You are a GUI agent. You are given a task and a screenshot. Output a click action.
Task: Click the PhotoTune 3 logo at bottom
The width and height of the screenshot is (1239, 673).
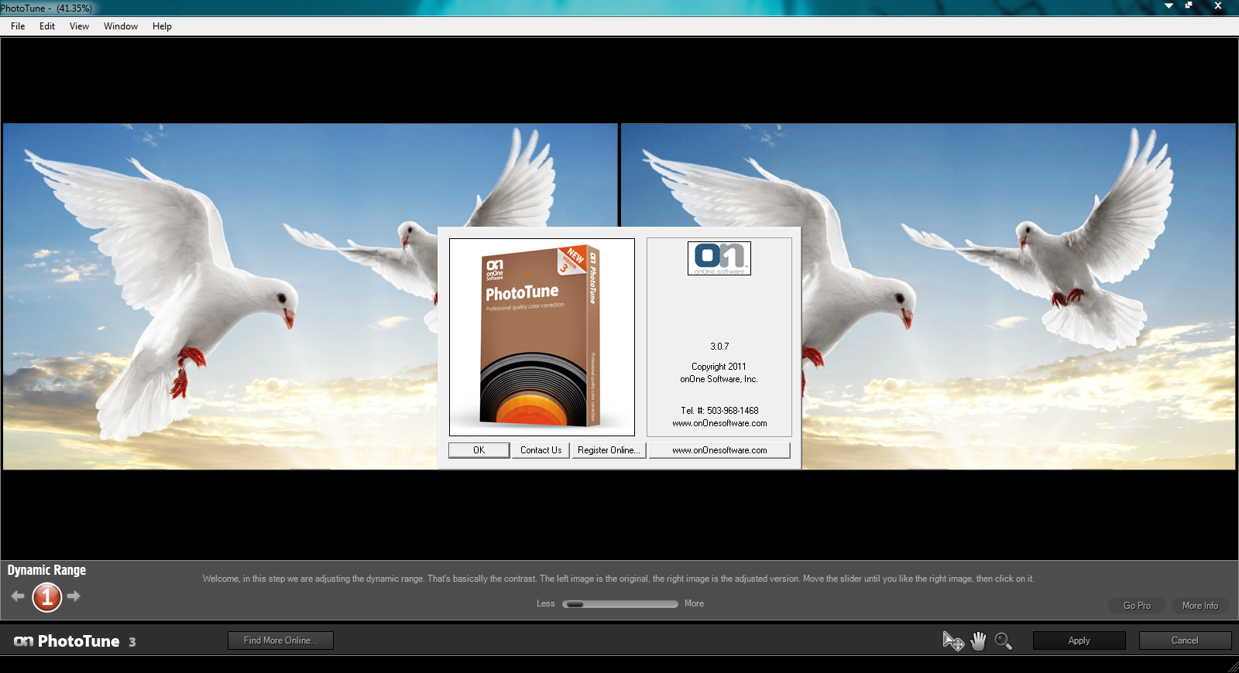click(75, 641)
